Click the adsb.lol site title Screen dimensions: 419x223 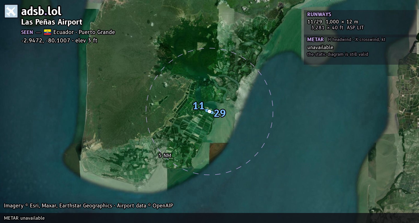click(41, 11)
